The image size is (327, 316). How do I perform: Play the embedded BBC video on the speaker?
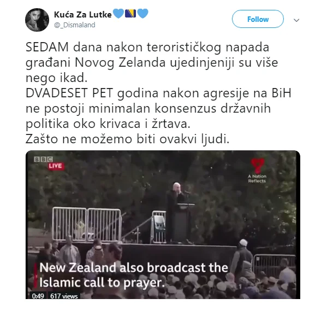click(163, 225)
